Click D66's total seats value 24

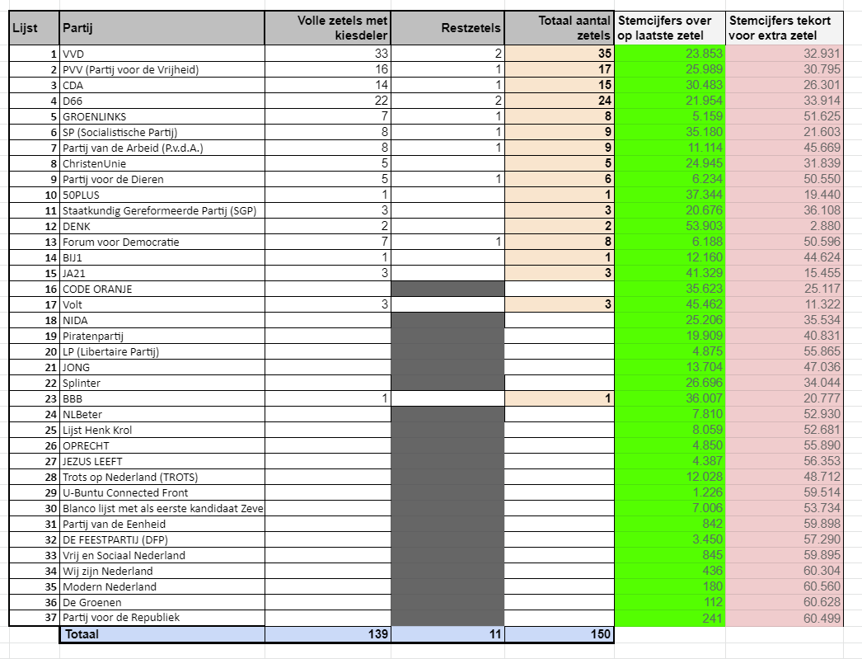tap(559, 101)
